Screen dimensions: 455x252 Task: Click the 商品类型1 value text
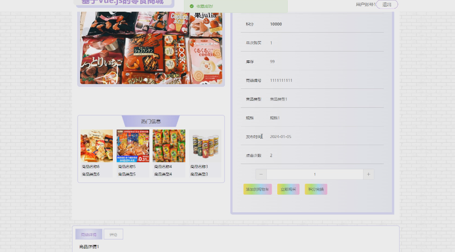tap(279, 99)
